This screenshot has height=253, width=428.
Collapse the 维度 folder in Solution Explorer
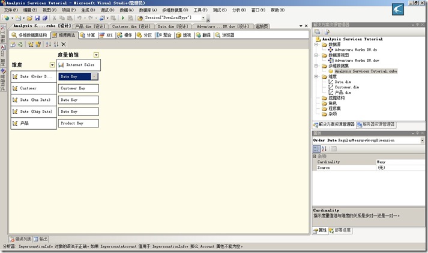pyautogui.click(x=316, y=76)
